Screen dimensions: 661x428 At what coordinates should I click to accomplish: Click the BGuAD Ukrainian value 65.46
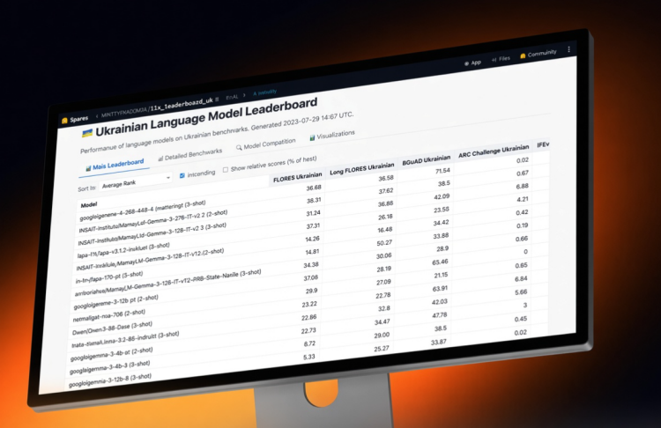[x=440, y=262]
